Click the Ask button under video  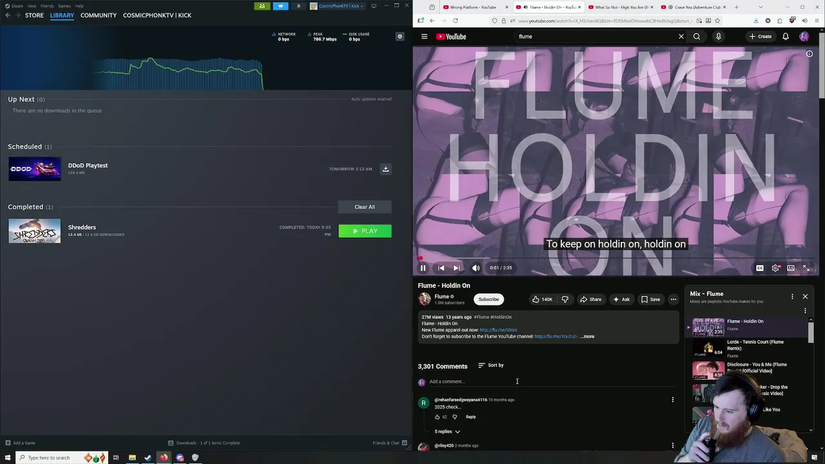coord(621,299)
